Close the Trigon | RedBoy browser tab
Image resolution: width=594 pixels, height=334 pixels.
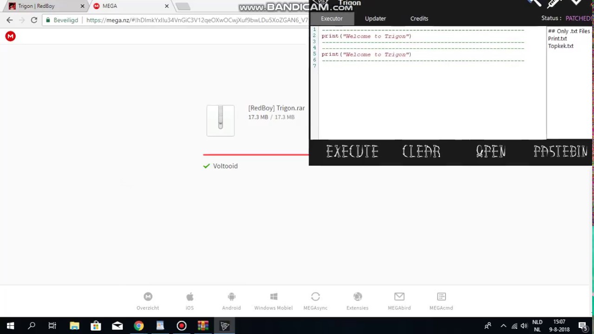[x=83, y=6]
